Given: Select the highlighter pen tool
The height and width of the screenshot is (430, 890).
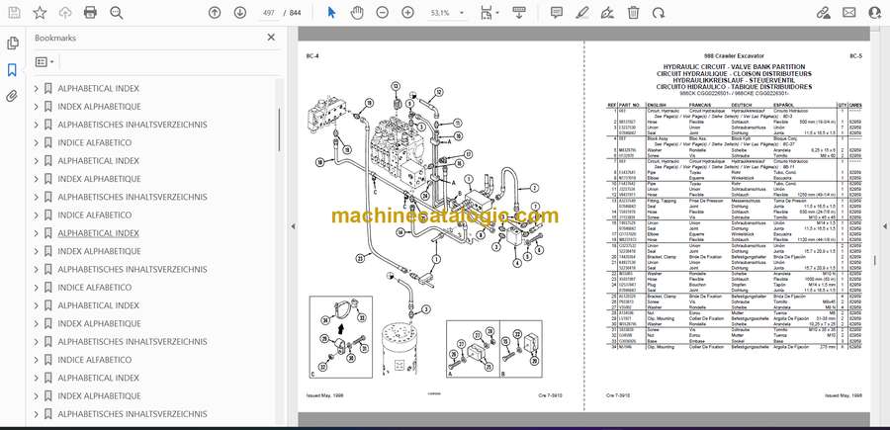Looking at the screenshot, I should click(x=581, y=13).
